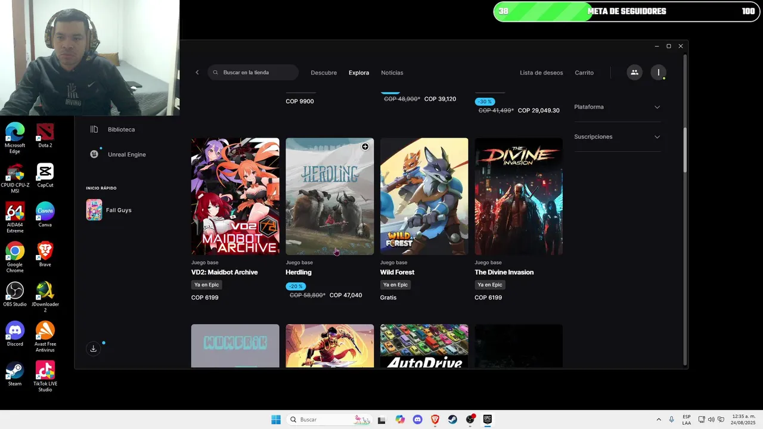Open Task View in taskbar
The width and height of the screenshot is (763, 429).
[x=382, y=419]
